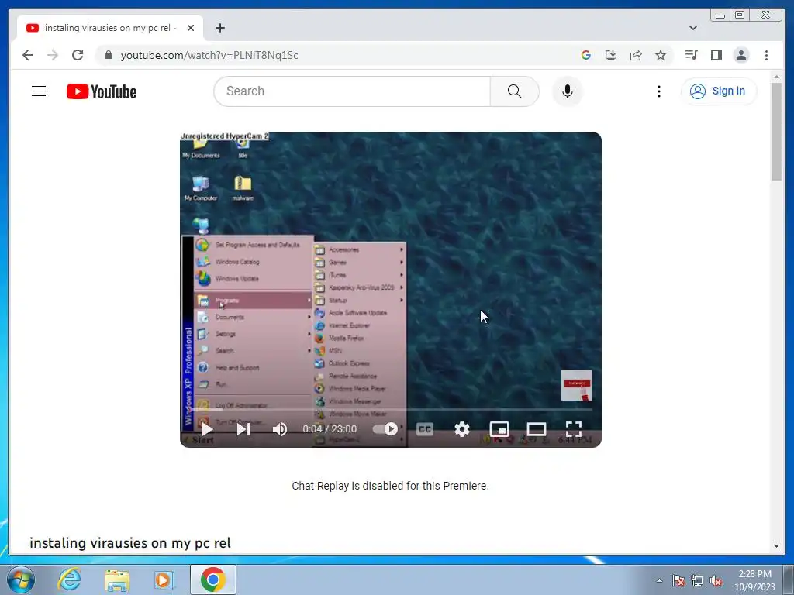Open a new browser tab
This screenshot has height=595, width=794.
coord(219,28)
